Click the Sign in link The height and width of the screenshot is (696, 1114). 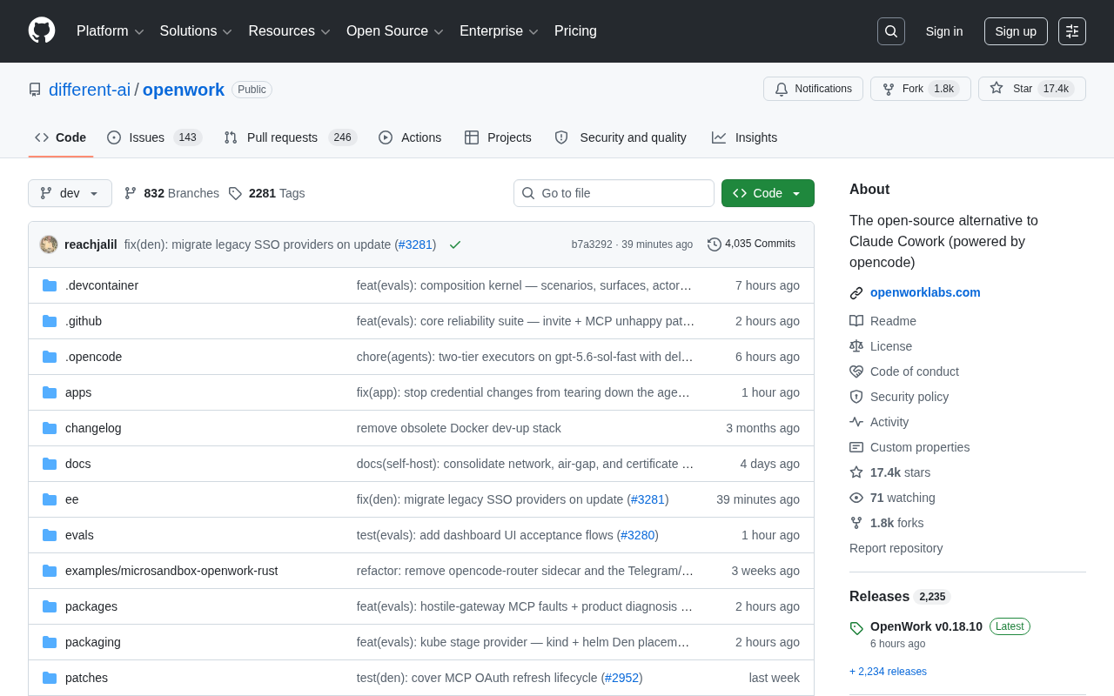pyautogui.click(x=944, y=31)
